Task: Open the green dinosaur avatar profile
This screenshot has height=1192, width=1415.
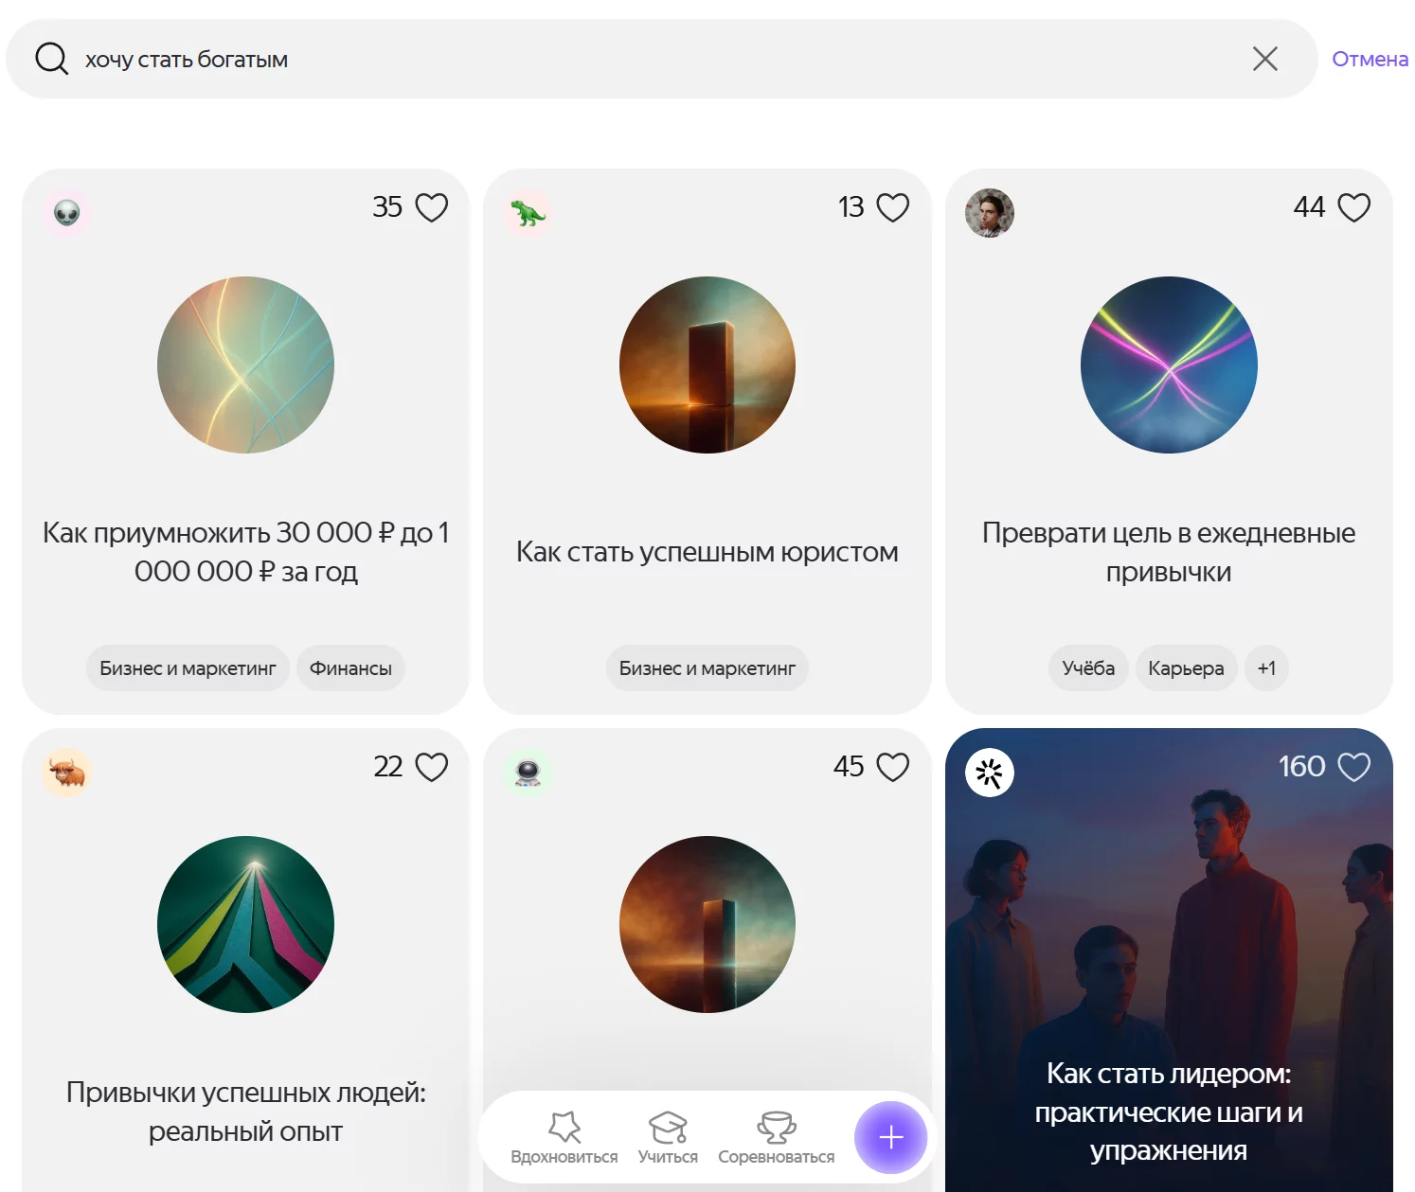Action: [528, 213]
